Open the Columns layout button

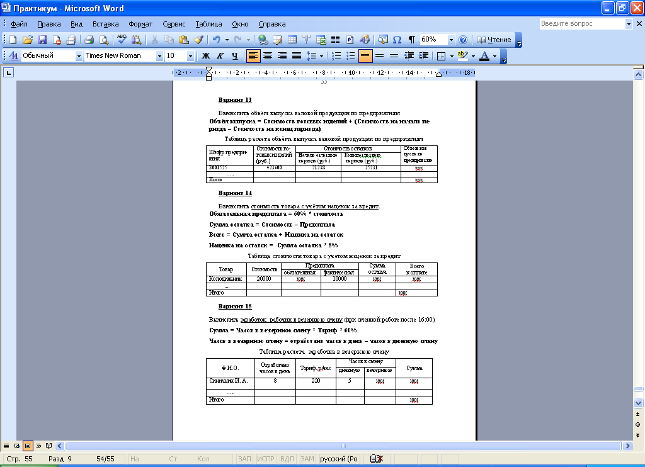[x=336, y=40]
